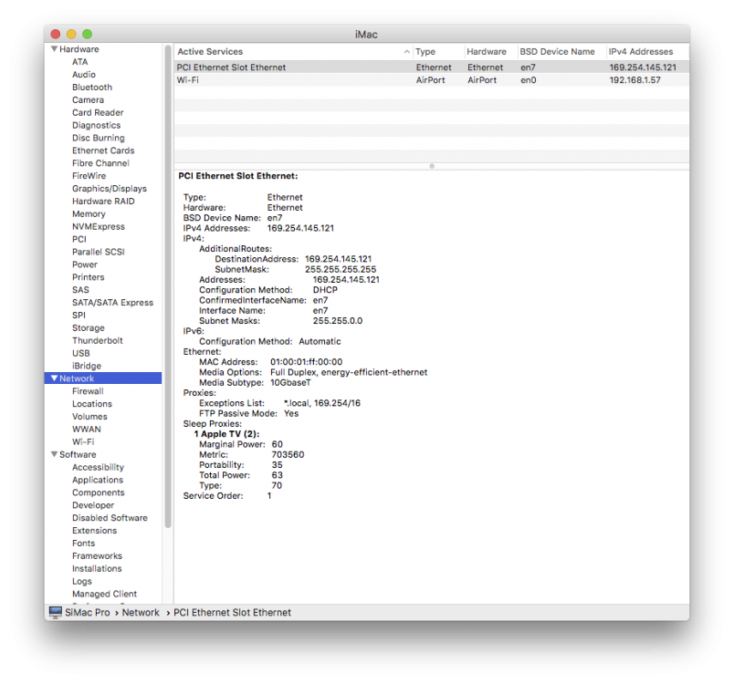Click SiMac Pro in the path bar
Image resolution: width=734 pixels, height=684 pixels.
[x=88, y=613]
